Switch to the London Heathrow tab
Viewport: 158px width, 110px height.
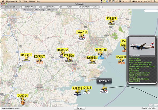(50, 7)
